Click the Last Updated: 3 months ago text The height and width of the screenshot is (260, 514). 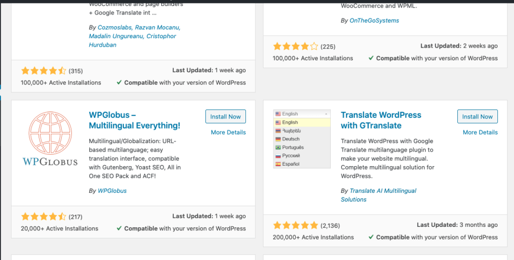click(457, 225)
